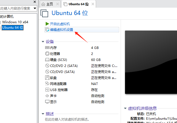Collapse the 虚拟机详细信息 section
Image resolution: width=177 pixels, height=123 pixels.
[125, 109]
